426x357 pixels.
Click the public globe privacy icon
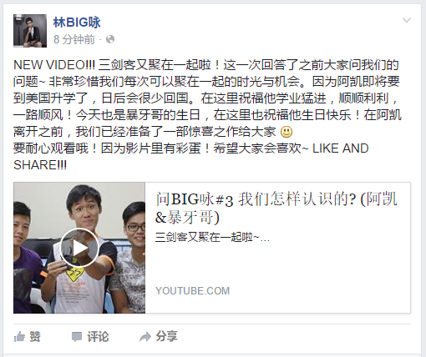(110, 39)
